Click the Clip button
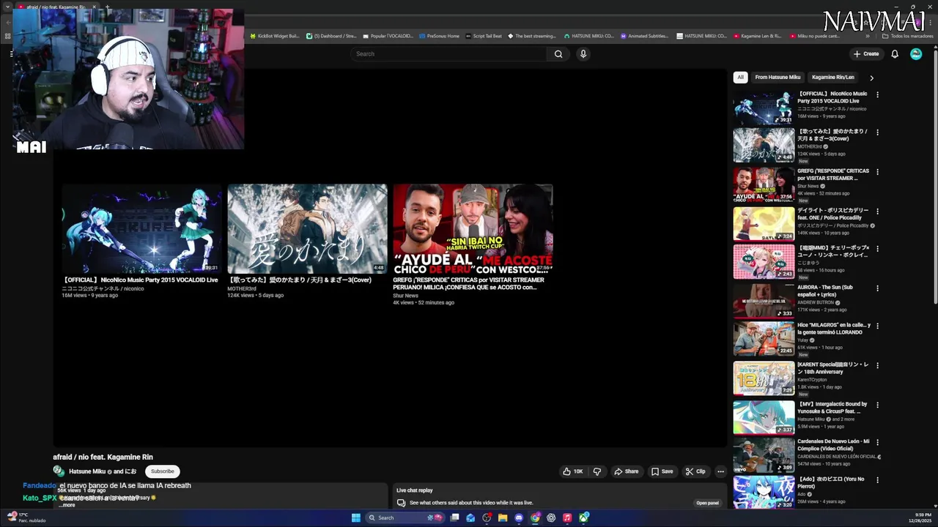Image resolution: width=938 pixels, height=527 pixels. (x=695, y=471)
